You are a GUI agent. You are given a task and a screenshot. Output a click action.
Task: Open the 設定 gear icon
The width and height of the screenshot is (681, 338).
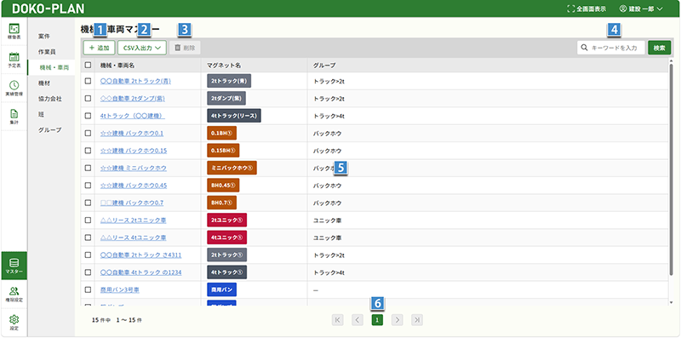[14, 319]
